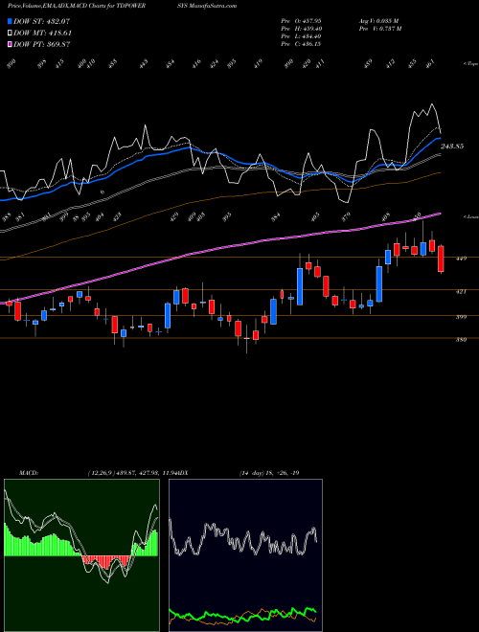This screenshot has width=479, height=632.
Task: Click the 380 price level label
Action: (461, 339)
